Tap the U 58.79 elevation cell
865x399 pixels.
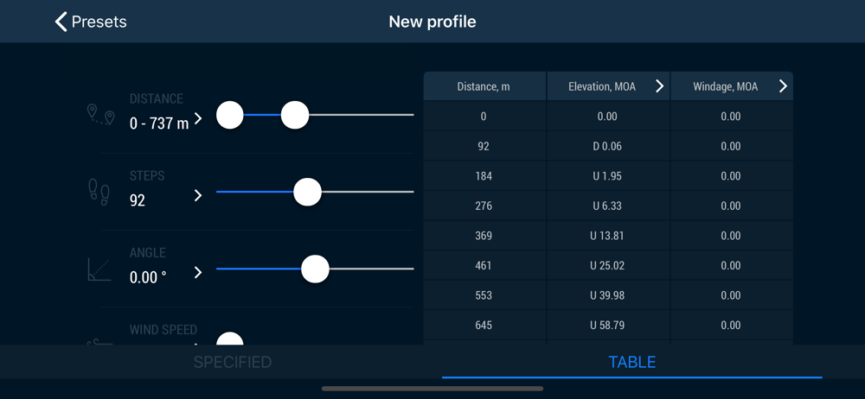pos(608,325)
